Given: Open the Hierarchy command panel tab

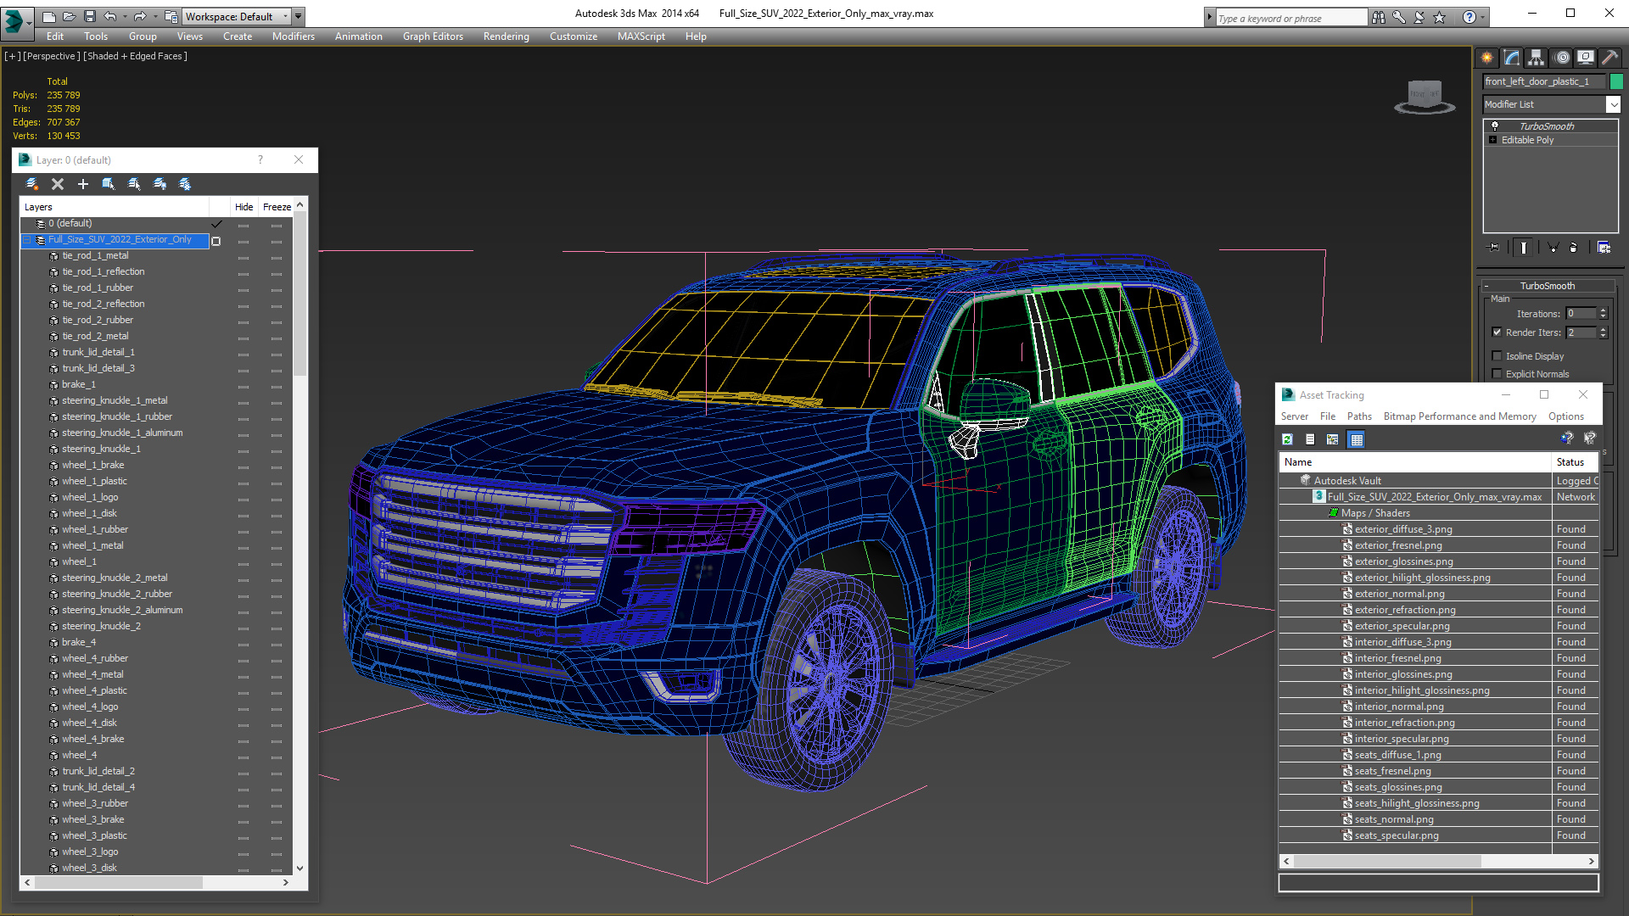Looking at the screenshot, I should (1536, 58).
